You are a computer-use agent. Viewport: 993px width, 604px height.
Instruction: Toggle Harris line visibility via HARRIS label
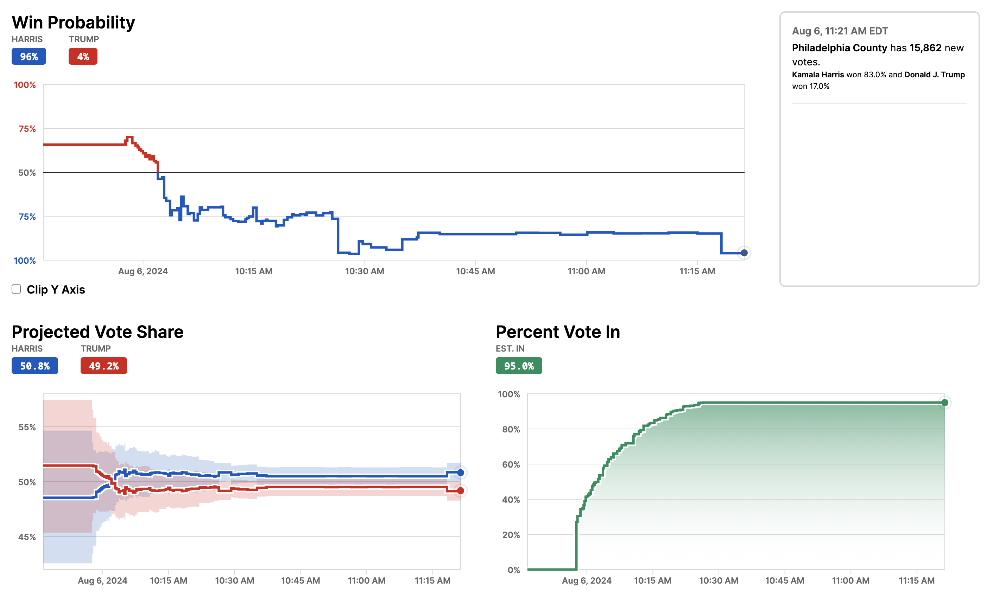[27, 39]
